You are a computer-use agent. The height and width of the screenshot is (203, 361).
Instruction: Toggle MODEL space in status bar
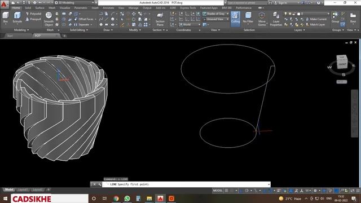[218, 191]
